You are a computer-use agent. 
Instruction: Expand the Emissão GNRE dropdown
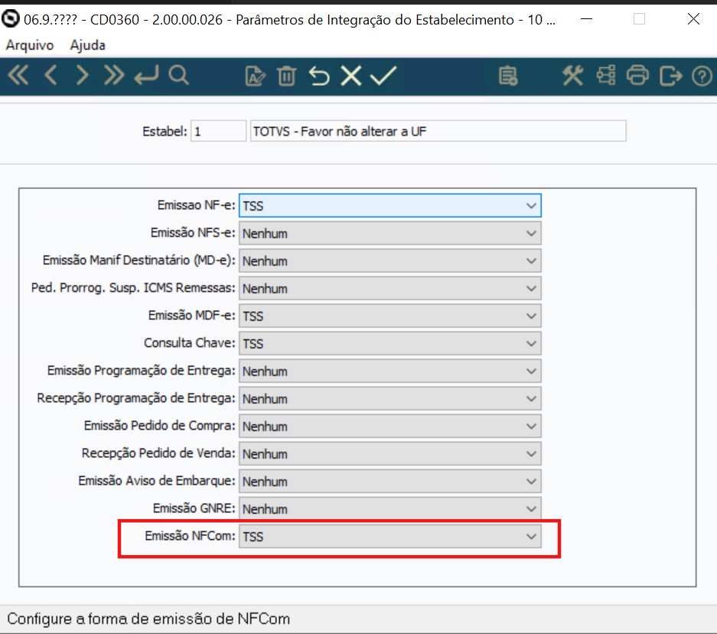point(390,508)
